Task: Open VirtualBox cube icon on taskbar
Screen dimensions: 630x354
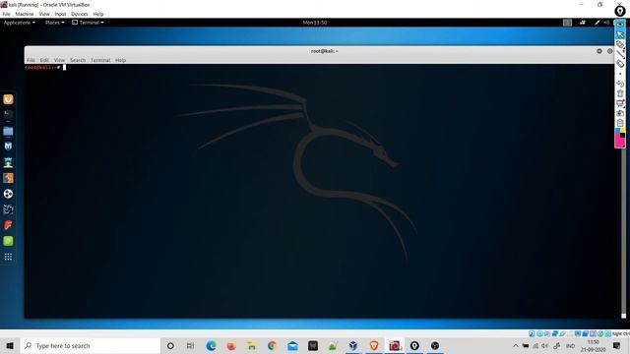Action: [x=353, y=345]
